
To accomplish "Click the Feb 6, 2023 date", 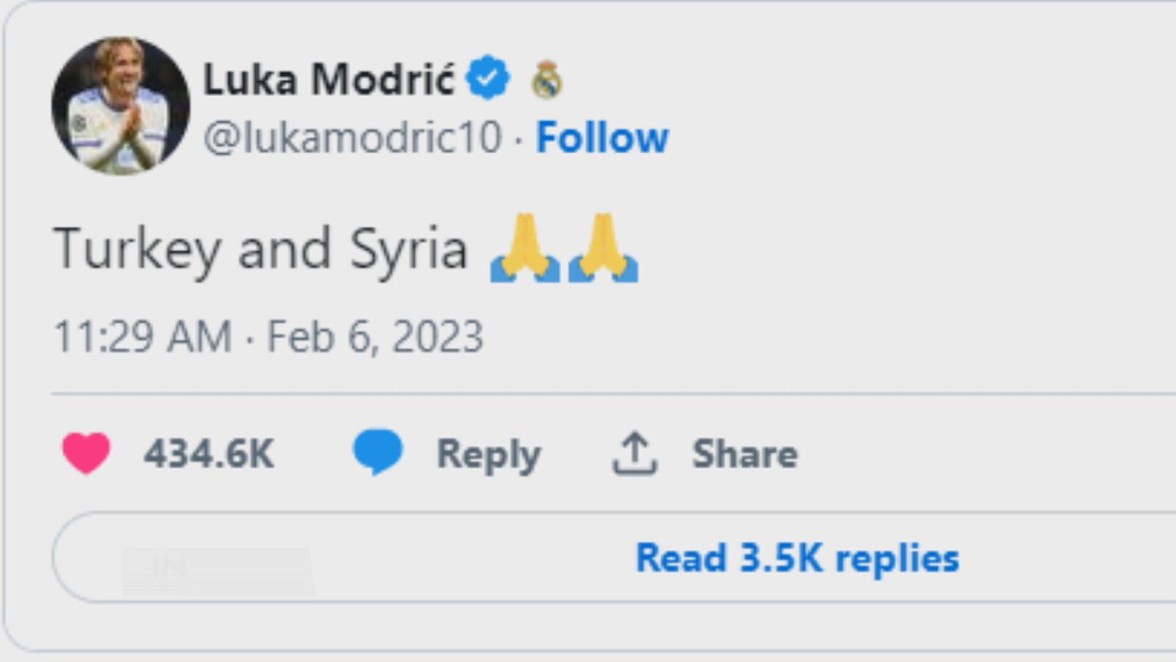I will [375, 337].
